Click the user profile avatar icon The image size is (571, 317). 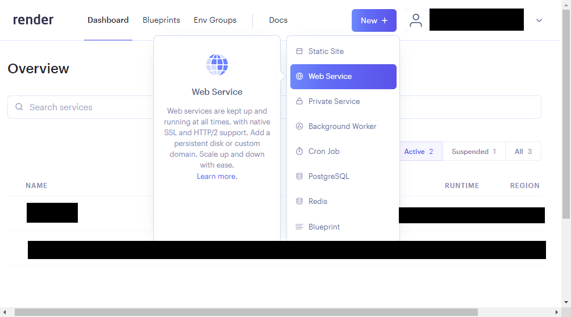click(415, 20)
